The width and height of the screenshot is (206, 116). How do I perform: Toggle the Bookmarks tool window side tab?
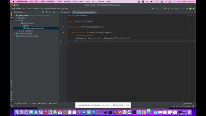tap(12, 96)
